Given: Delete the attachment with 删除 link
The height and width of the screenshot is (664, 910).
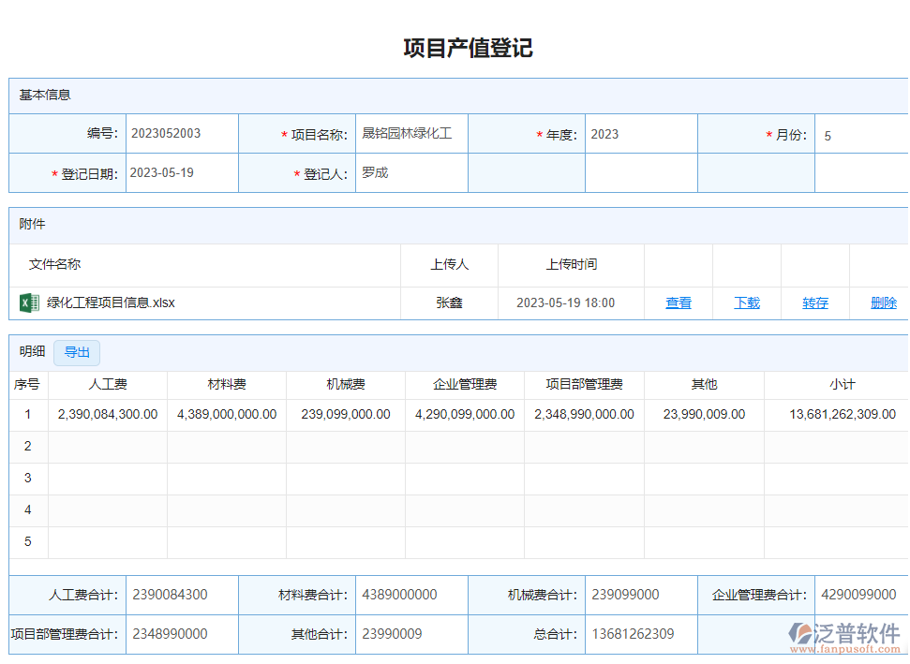Looking at the screenshot, I should click(883, 302).
